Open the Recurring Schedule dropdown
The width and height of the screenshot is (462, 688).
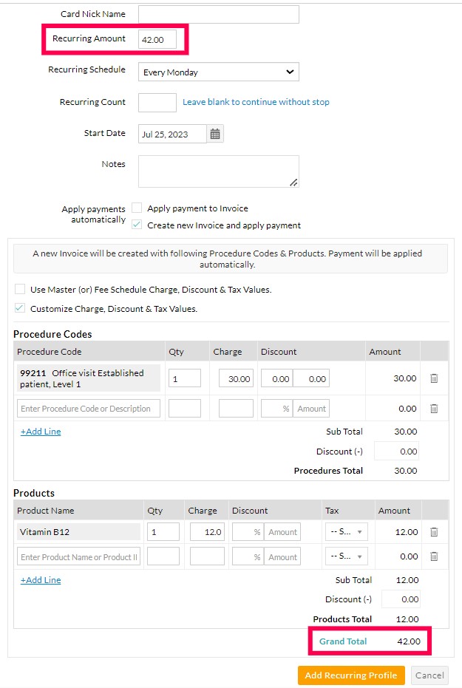point(218,72)
